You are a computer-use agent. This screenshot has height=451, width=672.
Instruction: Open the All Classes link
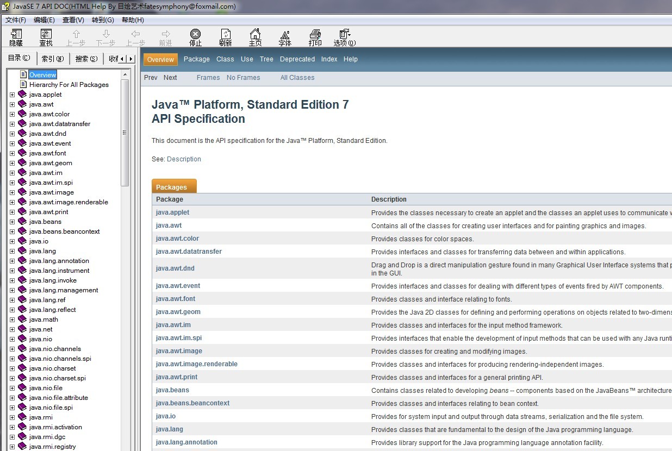coord(297,78)
